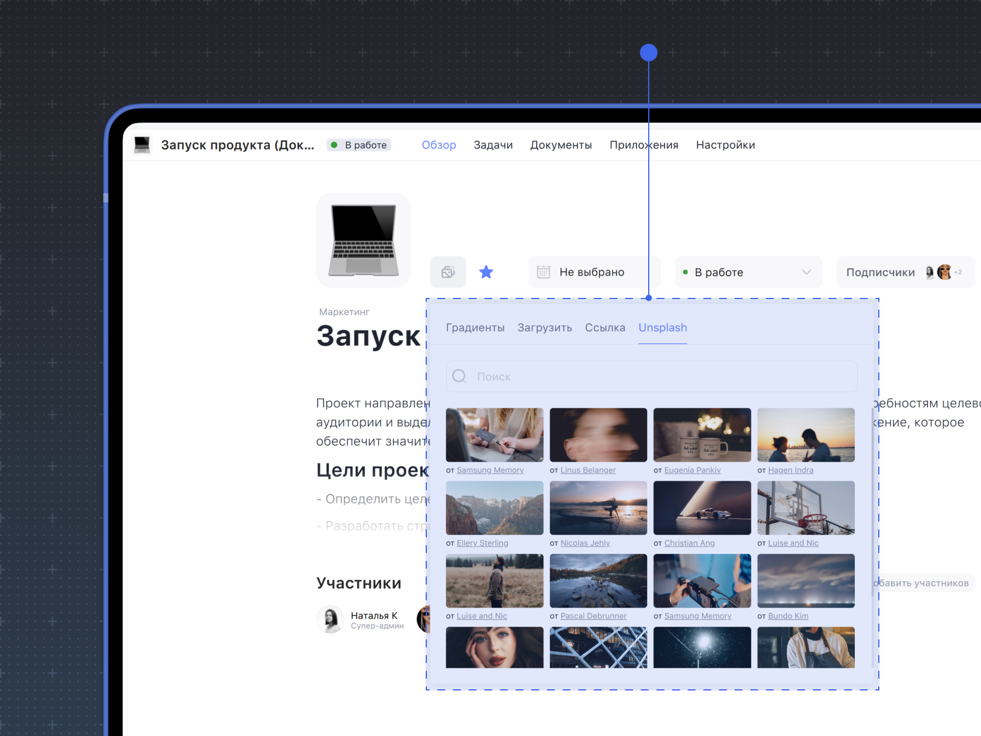Switch to the Градиенты tab
The width and height of the screenshot is (981, 736).
[475, 328]
